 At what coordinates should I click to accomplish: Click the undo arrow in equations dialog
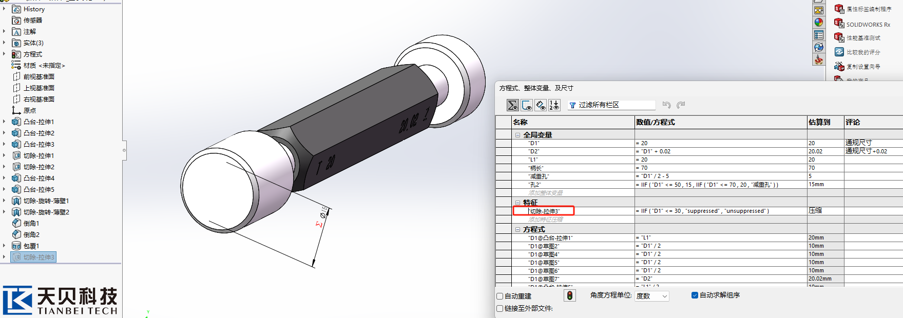(666, 105)
